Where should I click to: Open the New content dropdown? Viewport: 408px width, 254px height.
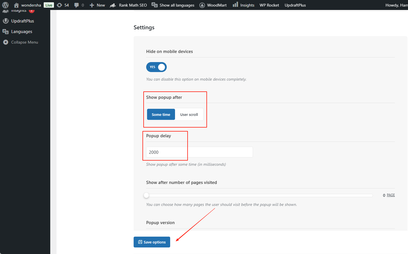pos(97,5)
